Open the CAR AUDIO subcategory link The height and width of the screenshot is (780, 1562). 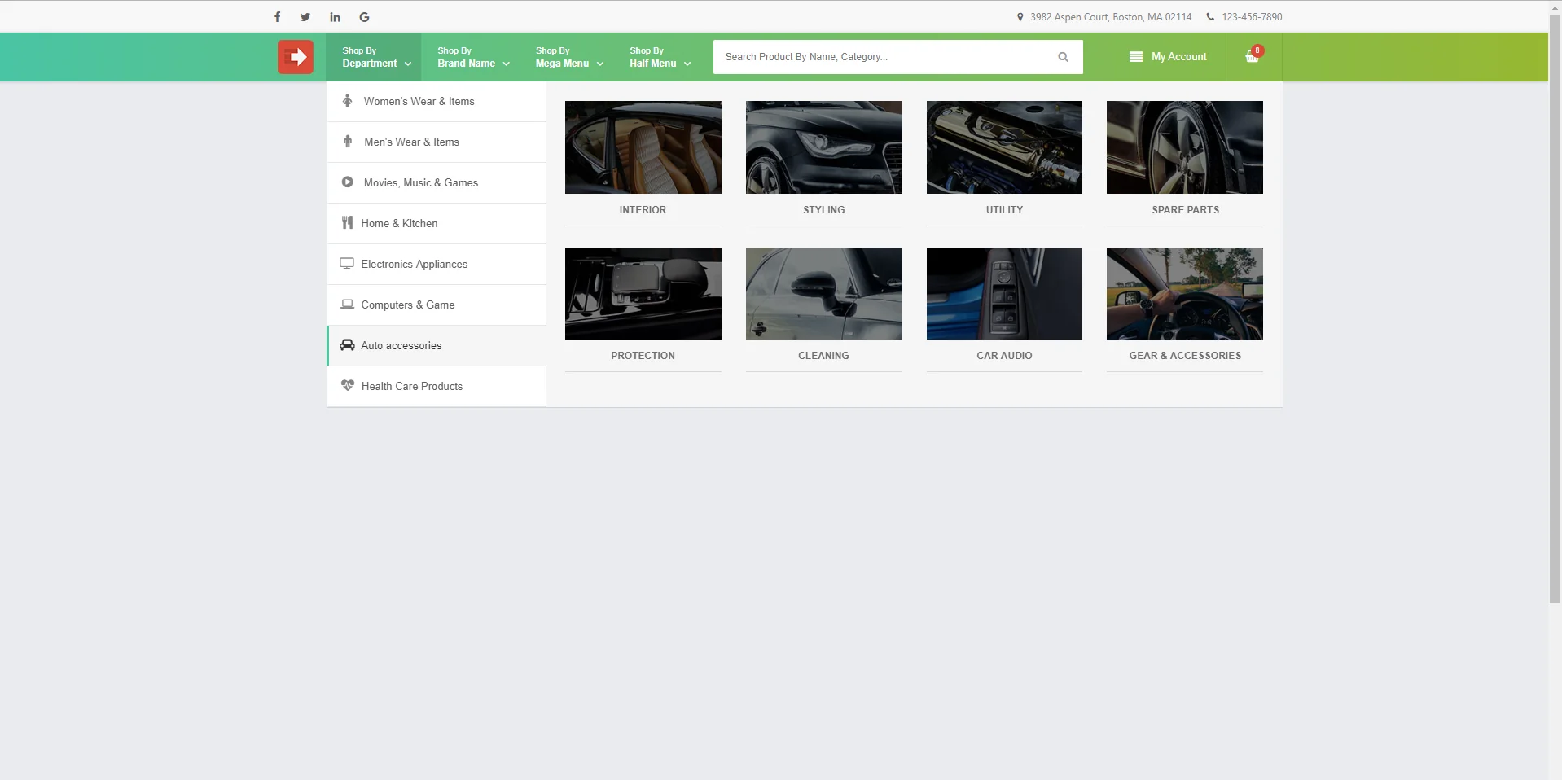point(1004,356)
